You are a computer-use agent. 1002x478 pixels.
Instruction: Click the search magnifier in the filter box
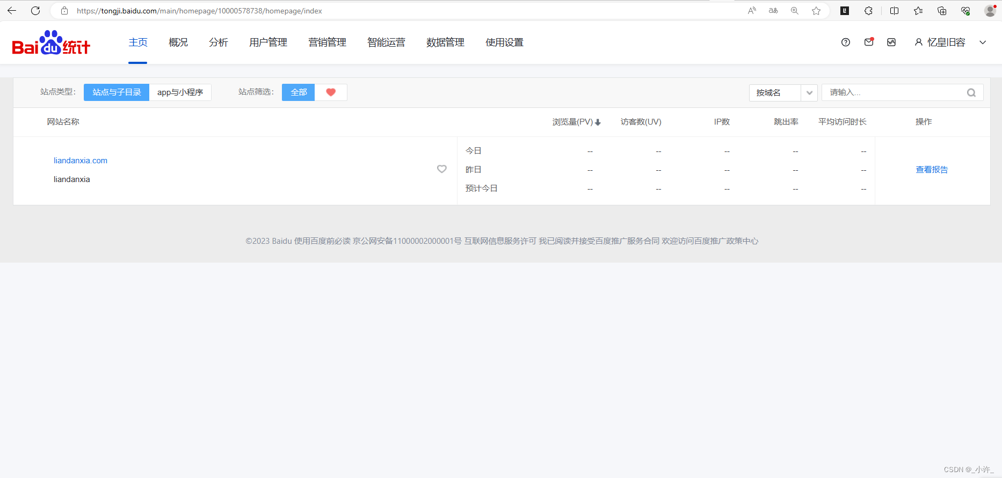pos(971,92)
